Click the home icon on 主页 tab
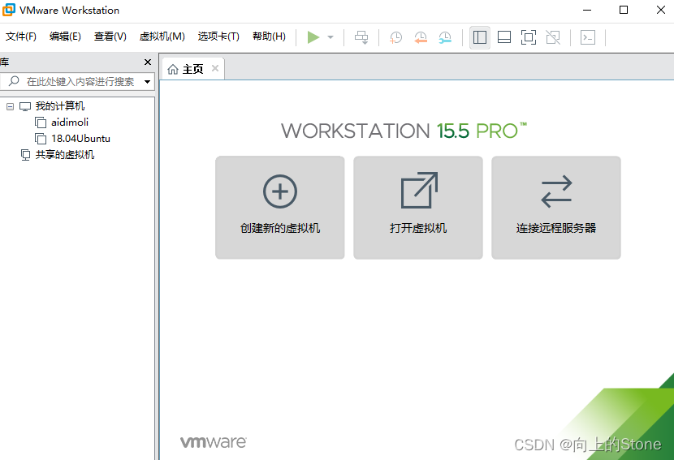 [x=173, y=69]
